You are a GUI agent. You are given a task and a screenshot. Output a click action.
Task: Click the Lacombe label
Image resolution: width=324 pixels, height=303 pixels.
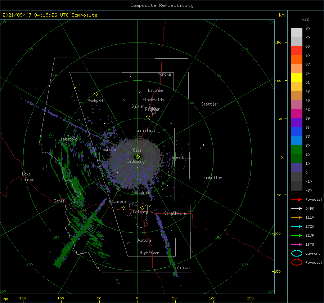156,90
